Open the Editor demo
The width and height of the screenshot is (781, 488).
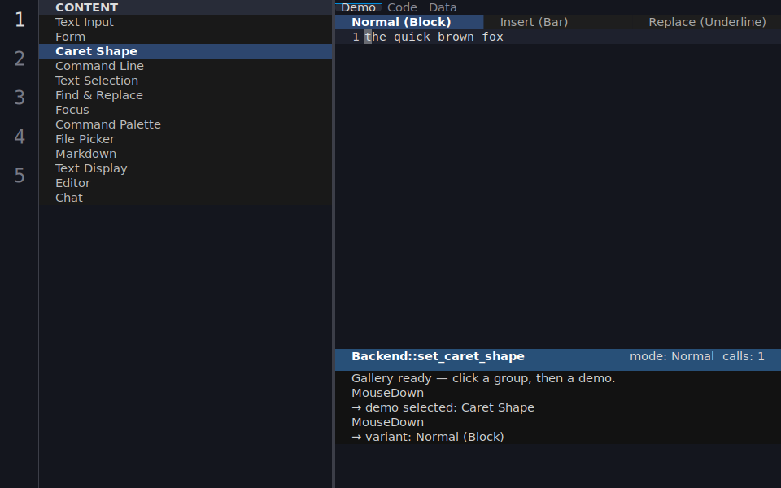[x=185, y=183]
